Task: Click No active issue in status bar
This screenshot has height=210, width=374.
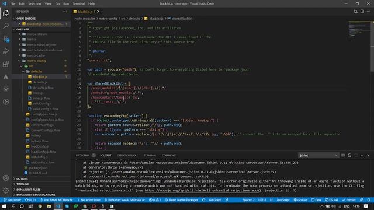Action: (x=89, y=200)
